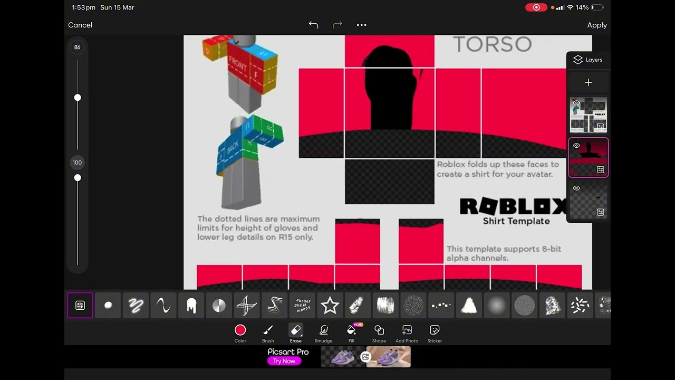Image resolution: width=675 pixels, height=380 pixels.
Task: Adjust the opacity slider handle at 100
Action: click(x=78, y=178)
